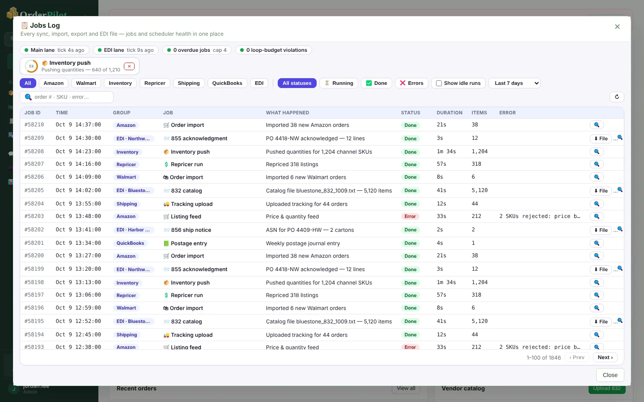Click the EDI · Harbor tag on #58202
Screen dimensions: 644x402
click(133, 230)
